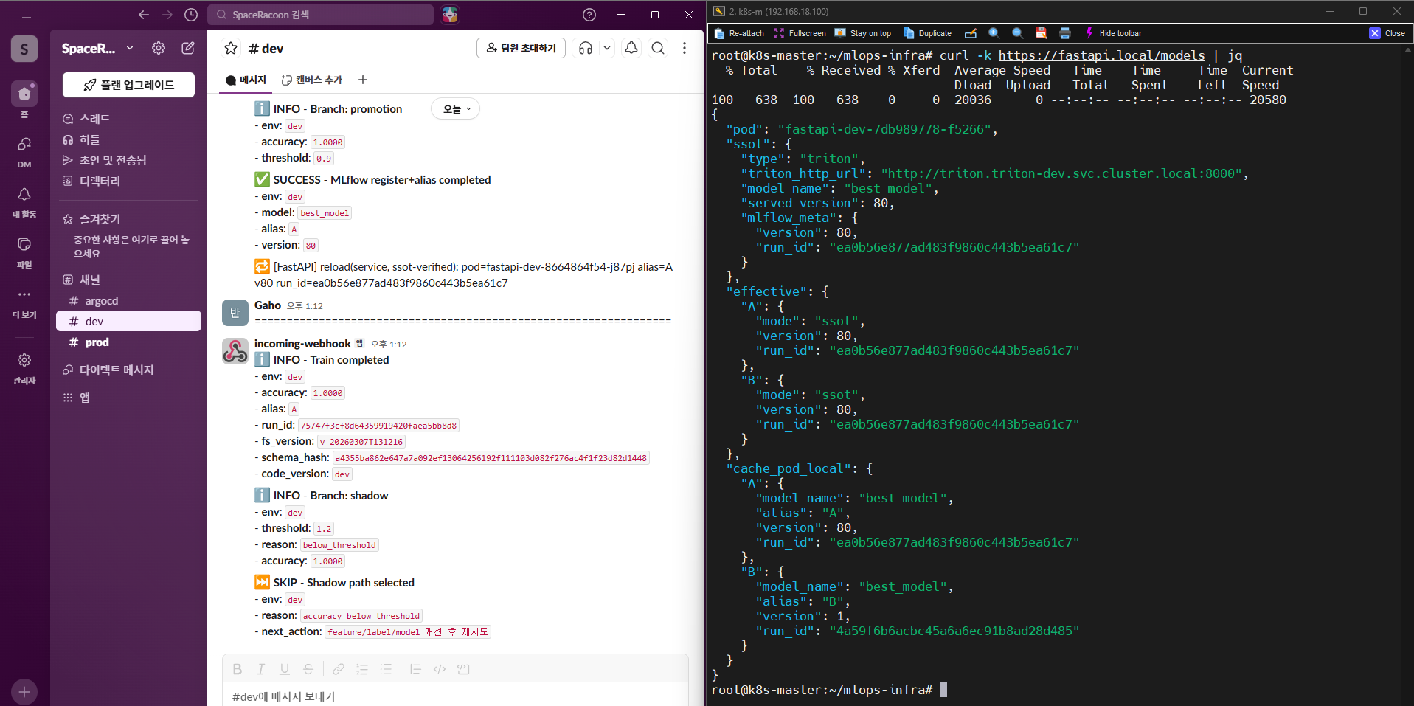Screen dimensions: 1414x706
Task: Search in channel using the magnifier icon
Action: coord(658,48)
